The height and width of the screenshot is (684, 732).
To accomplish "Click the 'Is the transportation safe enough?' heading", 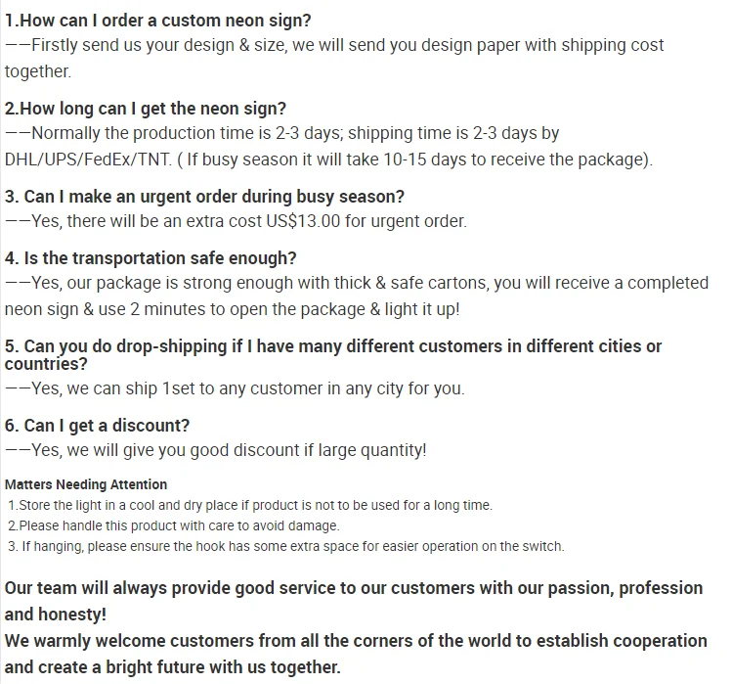I will (151, 258).
